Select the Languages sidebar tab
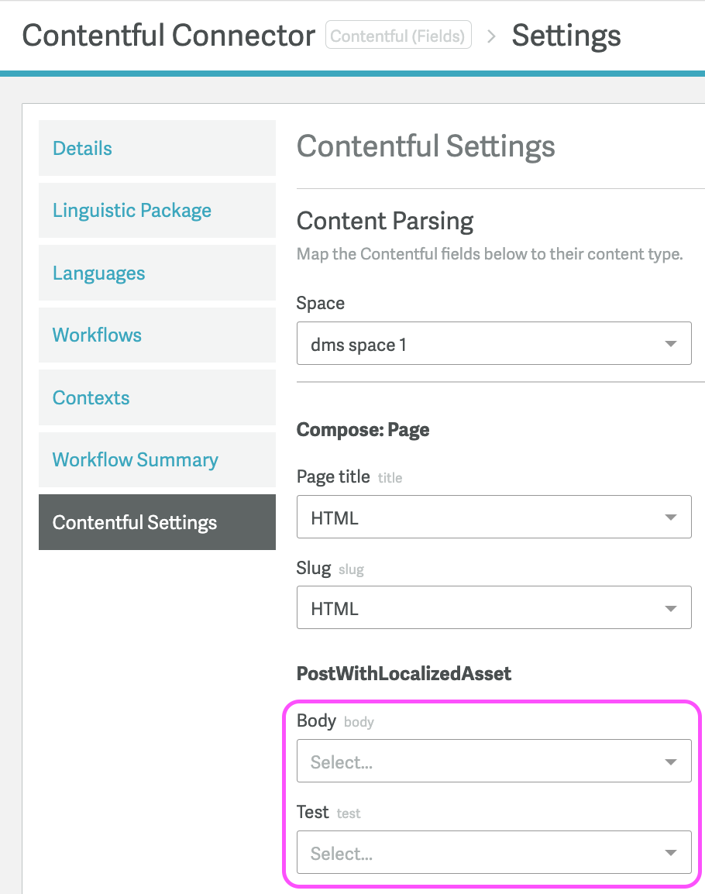 click(98, 273)
